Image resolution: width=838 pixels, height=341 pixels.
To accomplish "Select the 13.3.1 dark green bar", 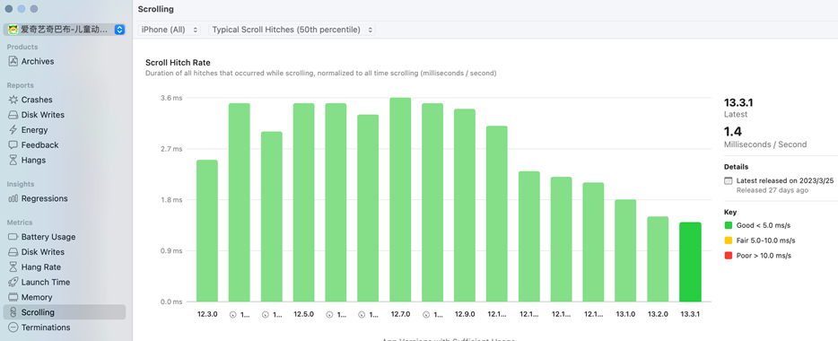I will coord(690,262).
